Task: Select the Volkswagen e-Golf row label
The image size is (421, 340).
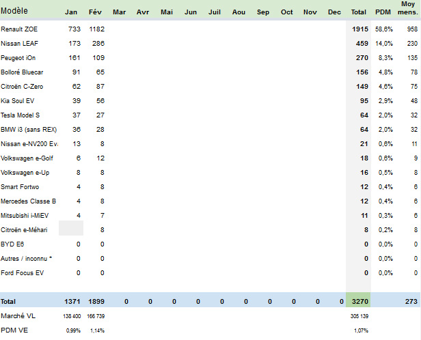Action: (27, 158)
